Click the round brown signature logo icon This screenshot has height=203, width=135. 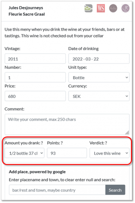click(x=113, y=8)
